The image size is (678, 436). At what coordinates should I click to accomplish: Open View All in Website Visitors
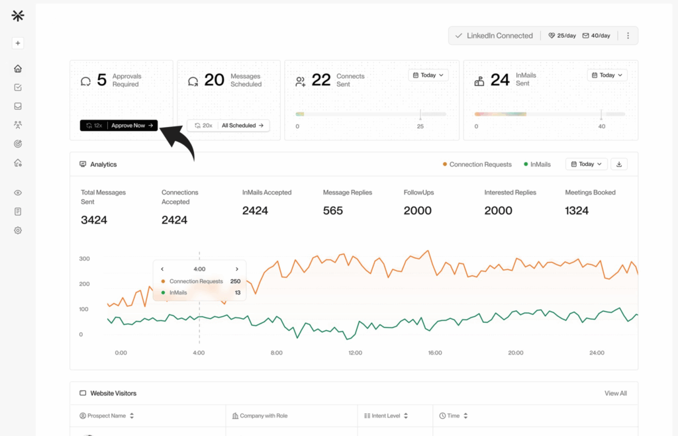point(615,392)
